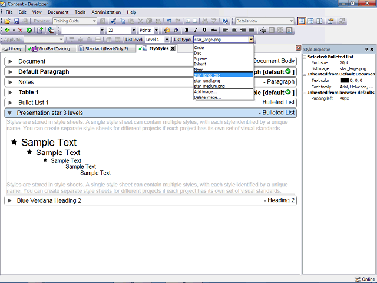Collapse Selected: Bulleted List section

pyautogui.click(x=305, y=57)
